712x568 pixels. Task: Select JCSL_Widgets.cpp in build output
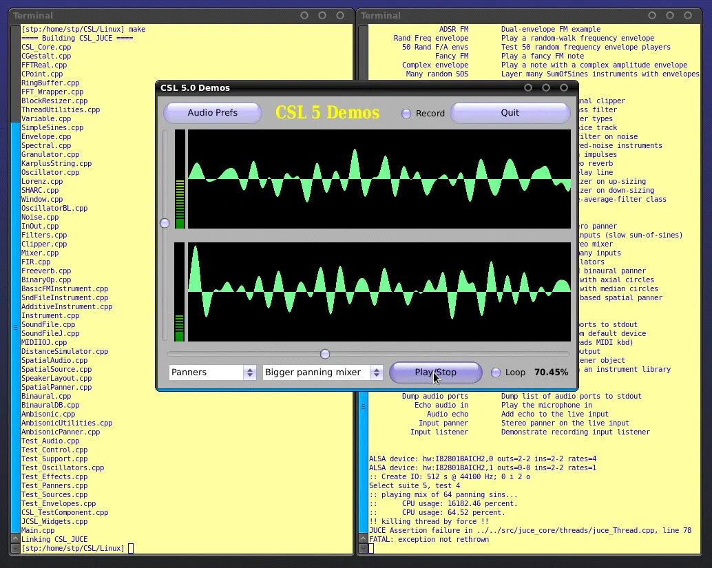pos(54,522)
